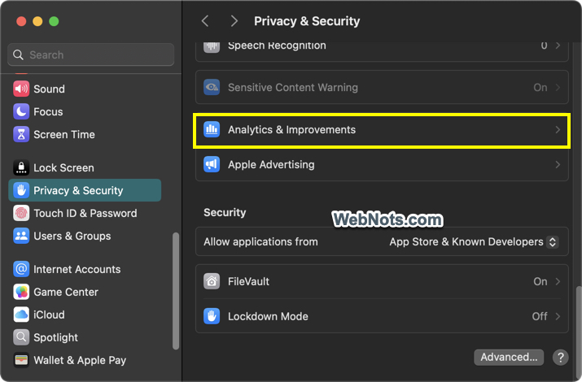Expand Apple Advertising chevron

tap(558, 164)
